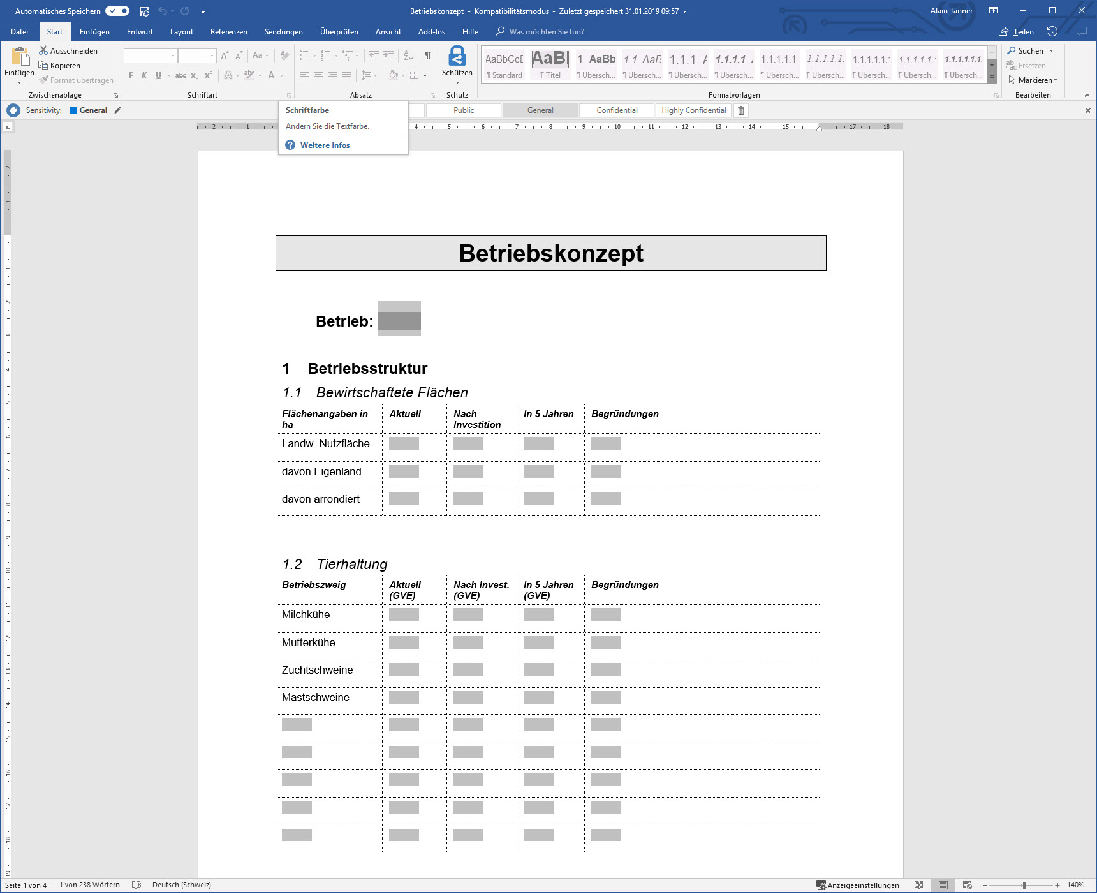Select the Confidential sensitivity label
1097x893 pixels.
[x=617, y=110]
